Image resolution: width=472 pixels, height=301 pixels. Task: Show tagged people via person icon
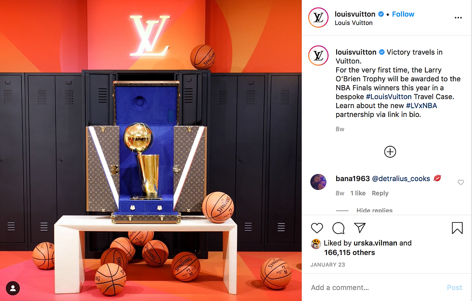(13, 288)
